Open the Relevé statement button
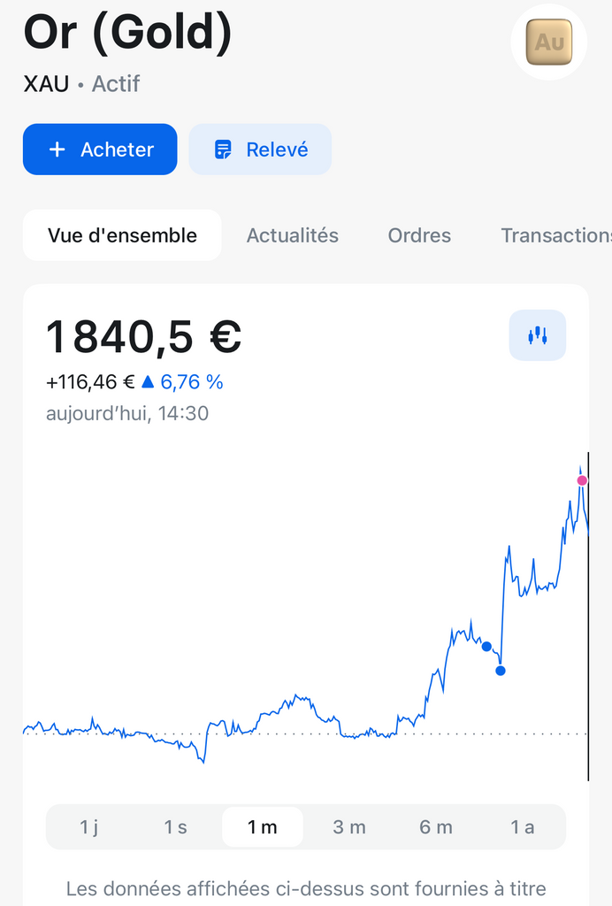 click(260, 150)
